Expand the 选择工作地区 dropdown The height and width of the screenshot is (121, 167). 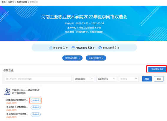pos(84,79)
